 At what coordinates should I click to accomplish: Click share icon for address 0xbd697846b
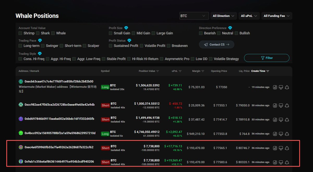coord(287,119)
